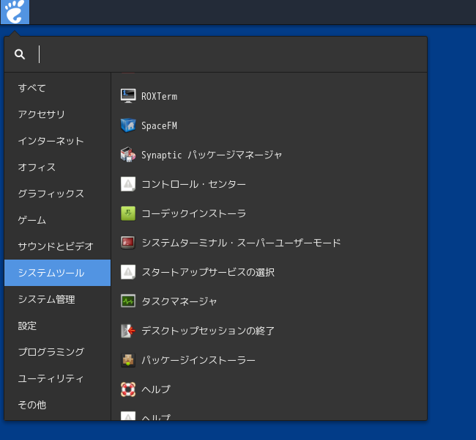Click the スタートアップサービスの選択 icon
The image size is (476, 440).
tap(128, 272)
